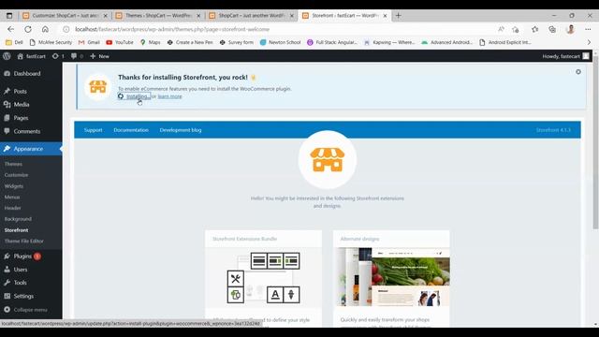This screenshot has height=337, width=599.
Task: Open Advanced Android bookmark
Action: point(447,42)
